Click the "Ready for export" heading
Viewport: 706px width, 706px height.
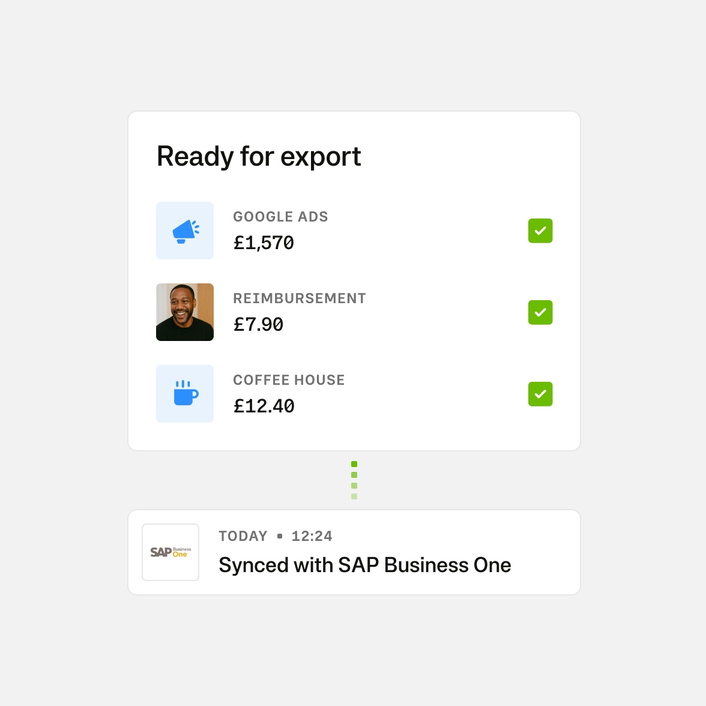[x=259, y=157]
